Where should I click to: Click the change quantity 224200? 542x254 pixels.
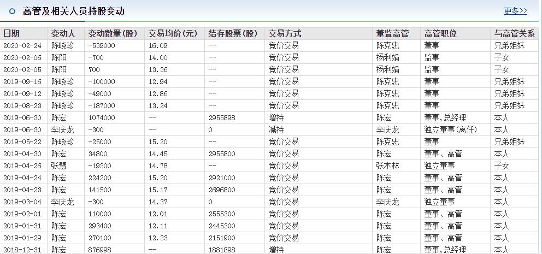coord(99,178)
